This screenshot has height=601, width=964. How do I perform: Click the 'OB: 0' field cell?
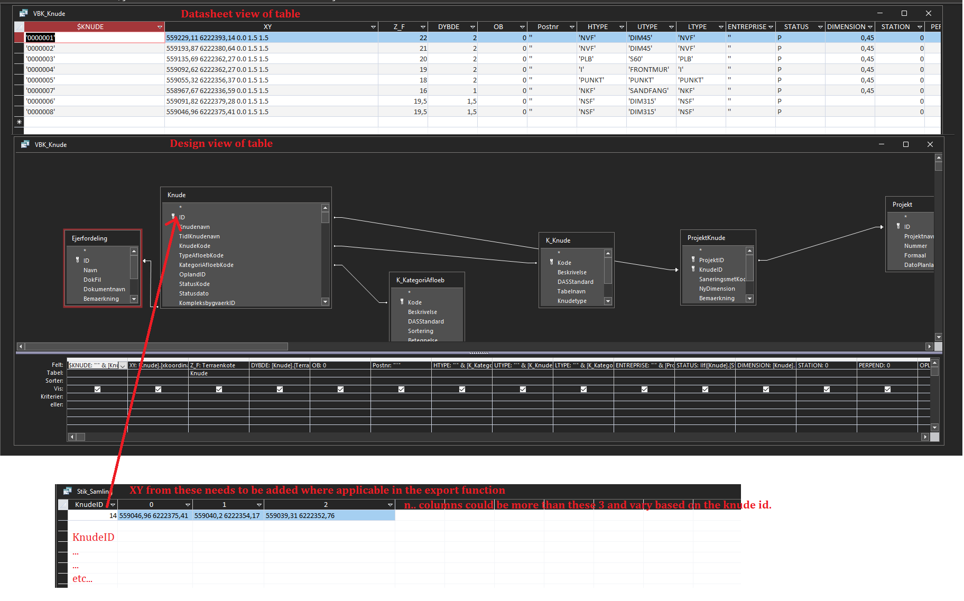click(340, 365)
